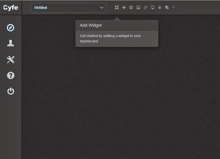Open the dashboards grid view icon
Image resolution: width=220 pixels, height=159 pixels.
pyautogui.click(x=117, y=7)
